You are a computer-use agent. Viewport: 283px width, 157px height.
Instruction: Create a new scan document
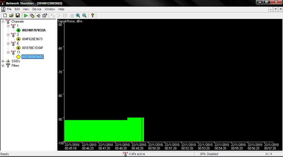tap(5, 16)
